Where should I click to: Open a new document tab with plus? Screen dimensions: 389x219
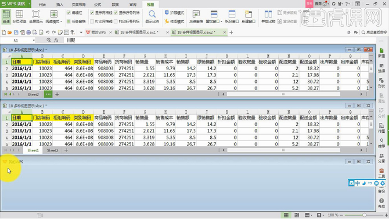[x=231, y=32]
